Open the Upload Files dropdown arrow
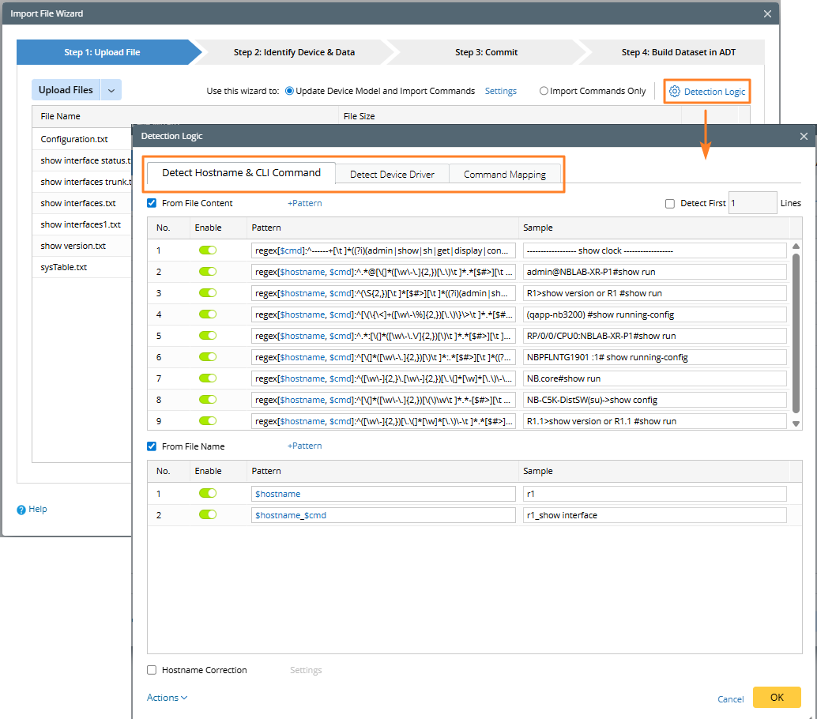Image resolution: width=817 pixels, height=719 pixels. point(111,91)
